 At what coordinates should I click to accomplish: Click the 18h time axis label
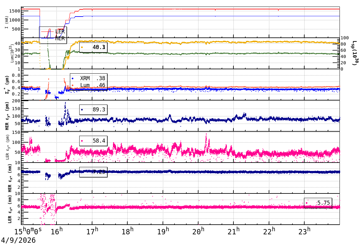pyautogui.click(x=127, y=231)
